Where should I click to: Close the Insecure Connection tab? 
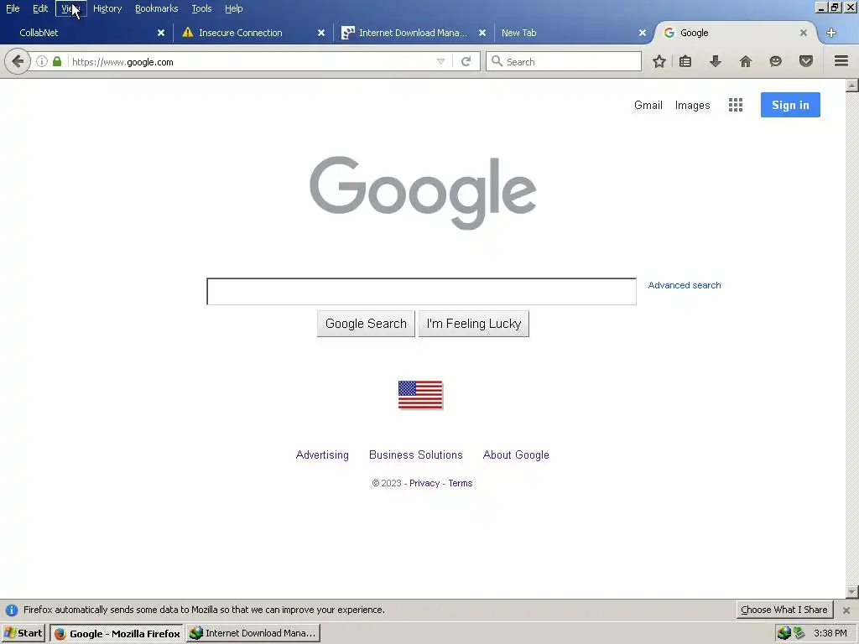coord(321,33)
